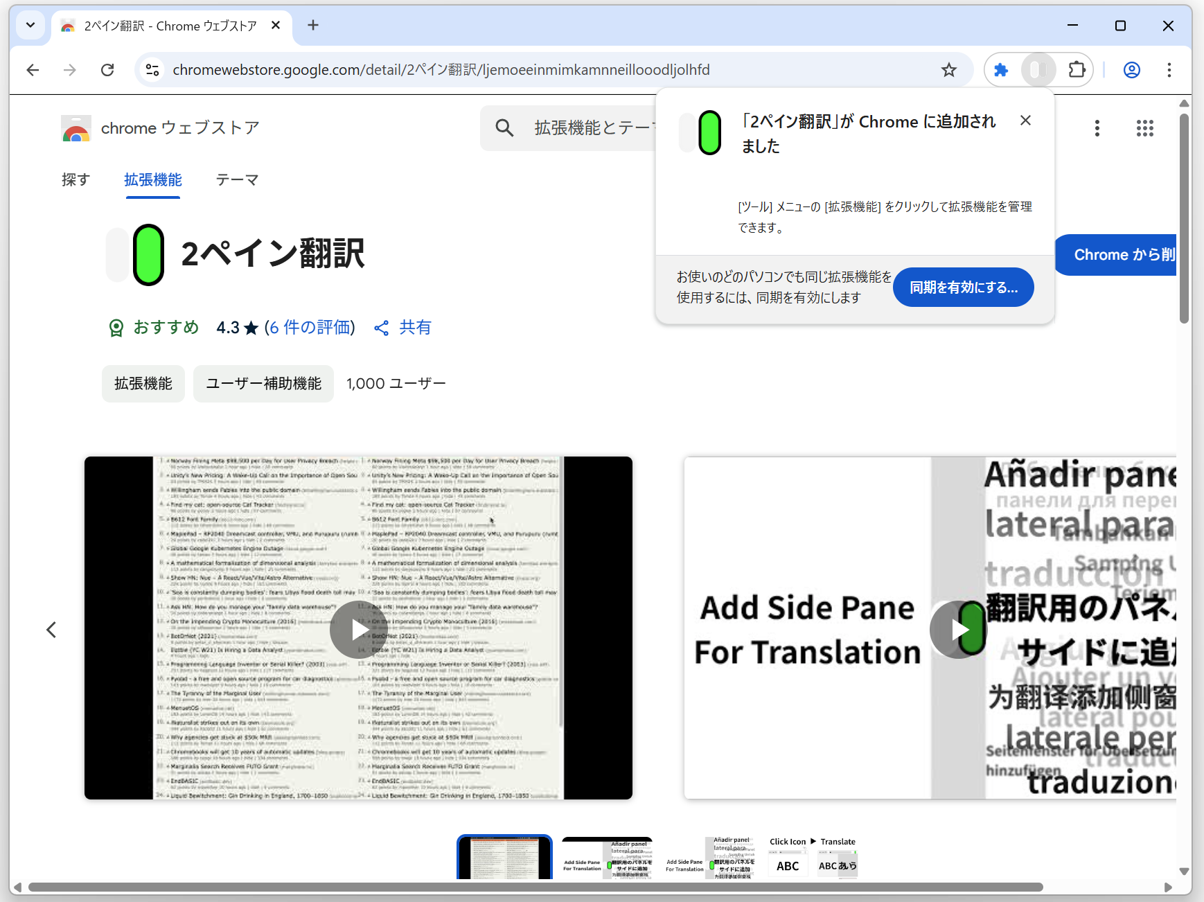
Task: Play the first screenshot video
Action: (x=358, y=629)
